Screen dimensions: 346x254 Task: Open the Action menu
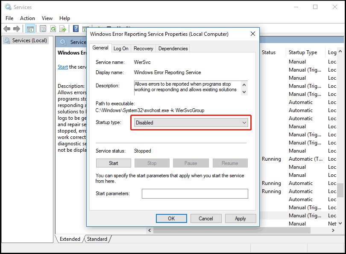(27, 18)
